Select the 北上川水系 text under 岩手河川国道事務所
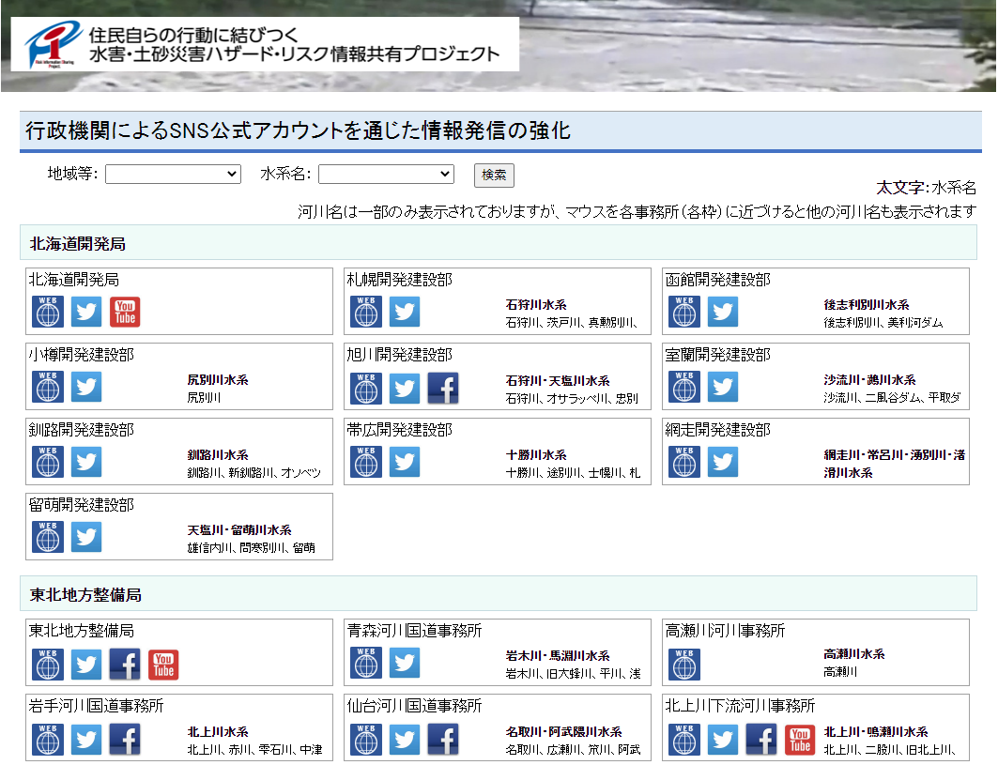The width and height of the screenshot is (998, 765). [x=218, y=732]
